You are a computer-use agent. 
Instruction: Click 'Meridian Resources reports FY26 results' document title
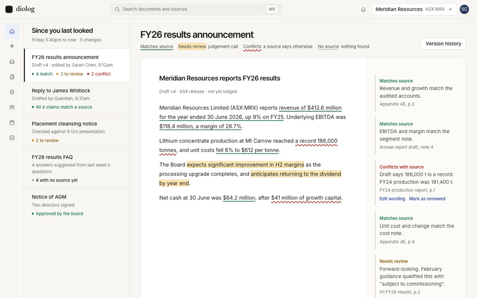[220, 78]
